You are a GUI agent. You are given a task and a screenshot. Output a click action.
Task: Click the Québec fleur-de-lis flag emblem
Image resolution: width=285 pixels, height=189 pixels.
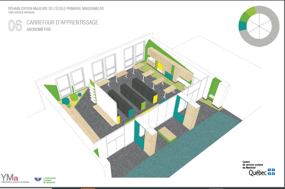click(271, 172)
